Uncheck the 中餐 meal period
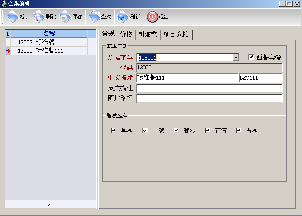302x216 pixels. (x=145, y=131)
